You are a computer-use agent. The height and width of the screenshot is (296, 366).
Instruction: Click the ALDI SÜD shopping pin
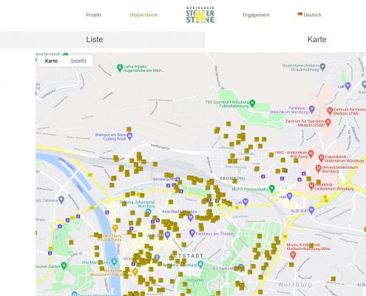coord(311,210)
